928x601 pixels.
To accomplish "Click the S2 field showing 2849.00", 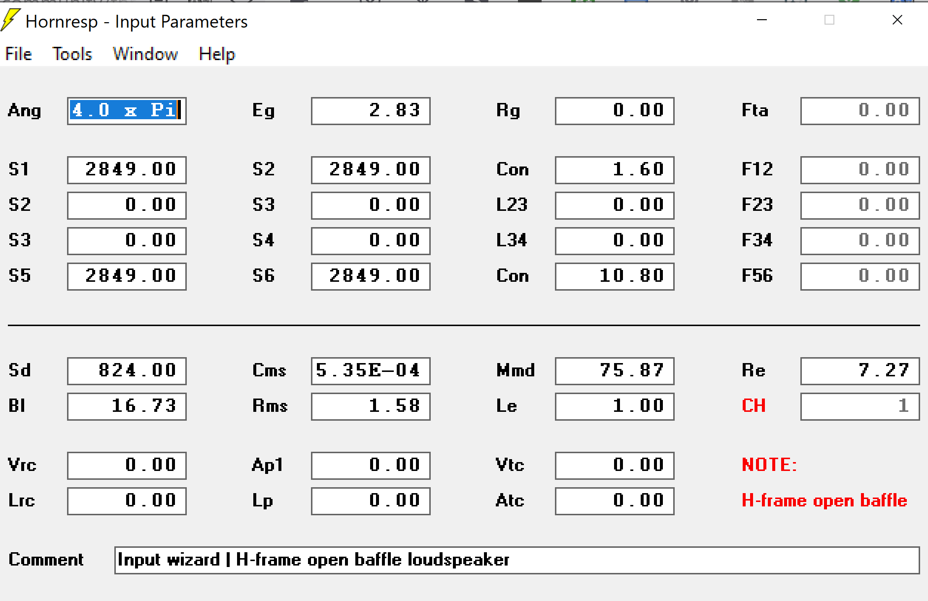I will [371, 170].
